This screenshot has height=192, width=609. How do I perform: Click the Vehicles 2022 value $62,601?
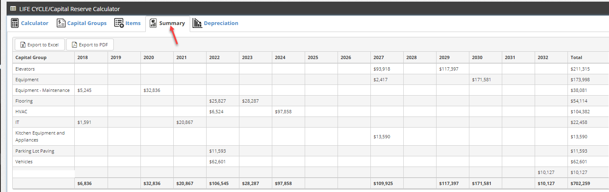coord(218,162)
